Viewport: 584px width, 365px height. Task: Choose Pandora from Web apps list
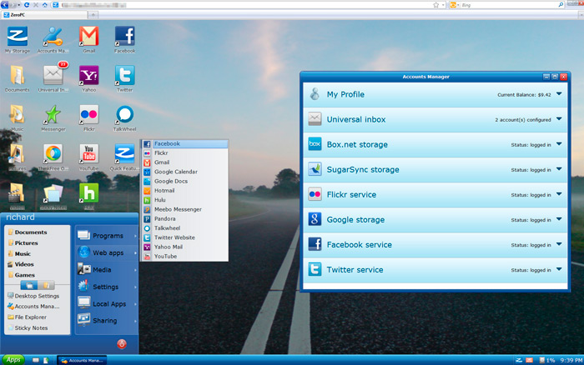185,219
